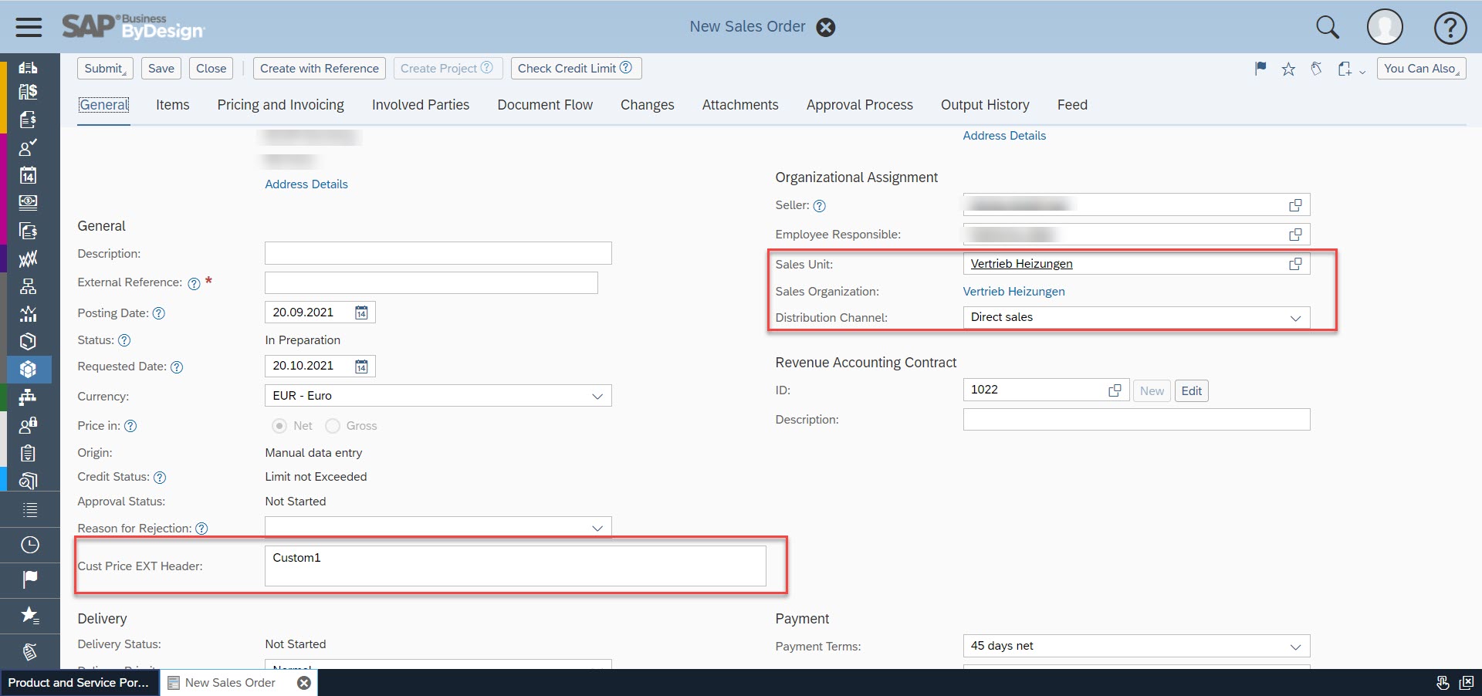The image size is (1482, 696).
Task: Click the Cust Price EXT Header field
Action: [x=516, y=566]
